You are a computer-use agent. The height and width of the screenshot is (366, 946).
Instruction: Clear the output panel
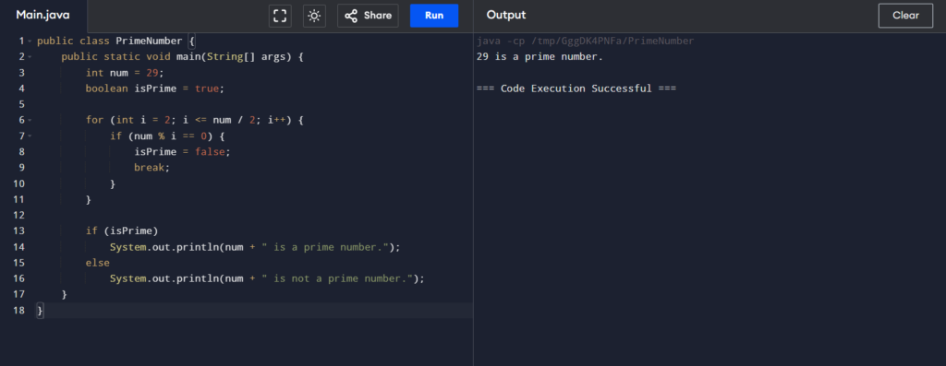pyautogui.click(x=905, y=16)
